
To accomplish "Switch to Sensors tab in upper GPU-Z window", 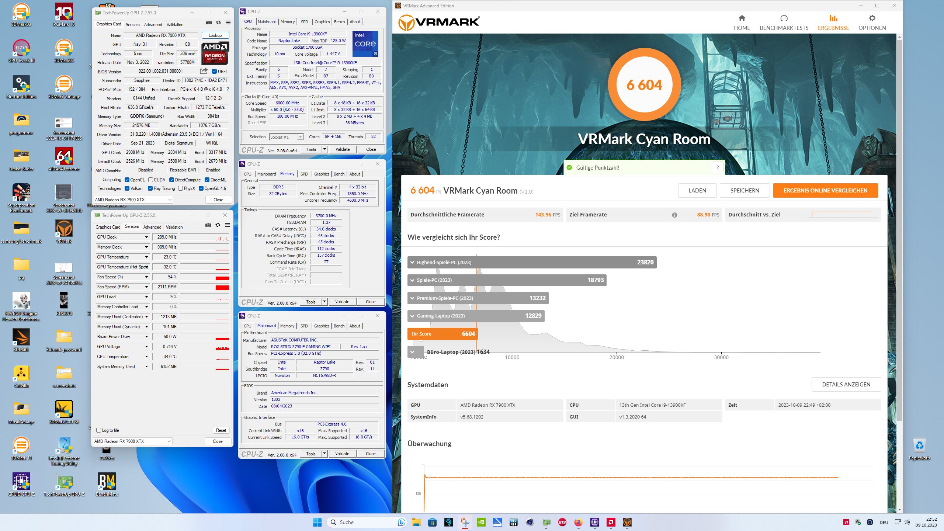I will [x=132, y=25].
